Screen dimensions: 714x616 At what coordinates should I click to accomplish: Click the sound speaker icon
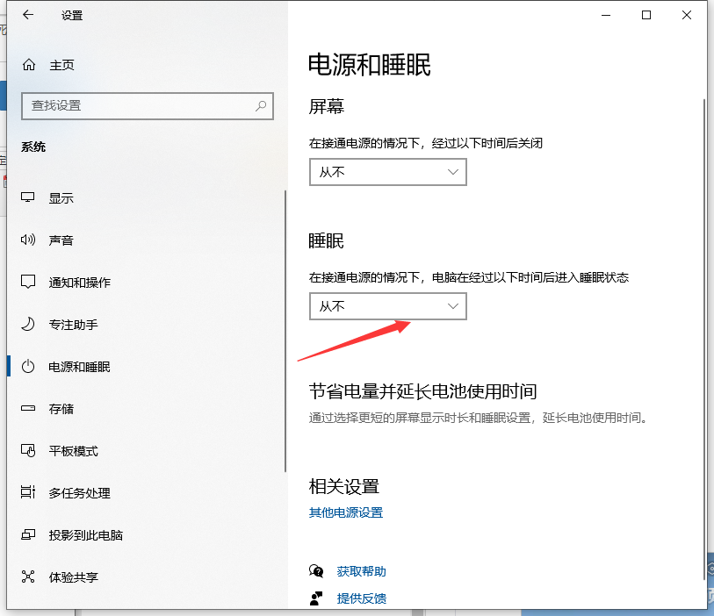coord(28,240)
